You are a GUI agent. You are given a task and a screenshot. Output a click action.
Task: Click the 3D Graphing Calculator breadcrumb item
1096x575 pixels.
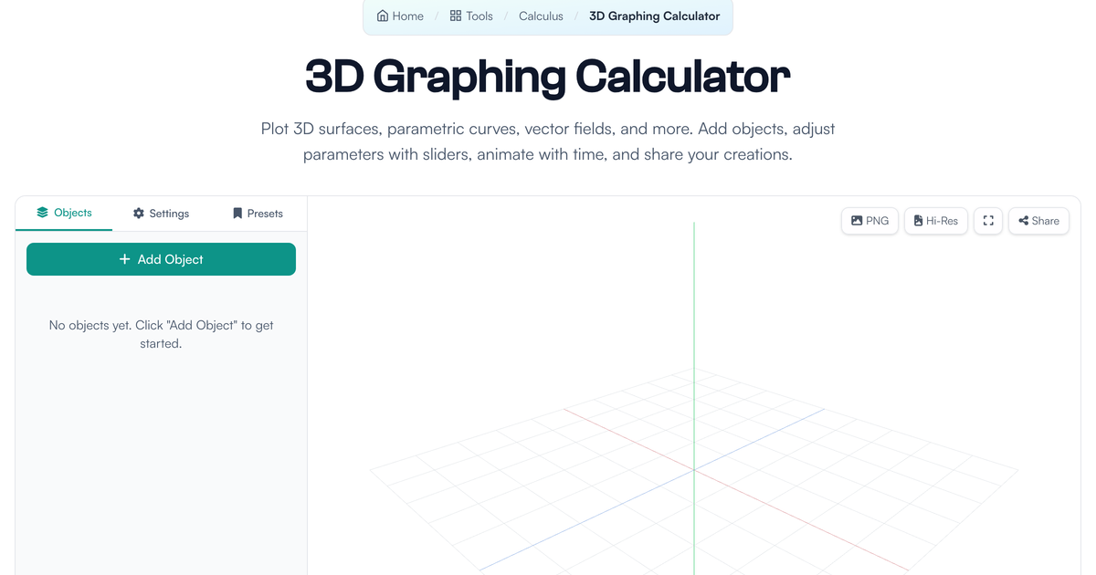point(655,16)
